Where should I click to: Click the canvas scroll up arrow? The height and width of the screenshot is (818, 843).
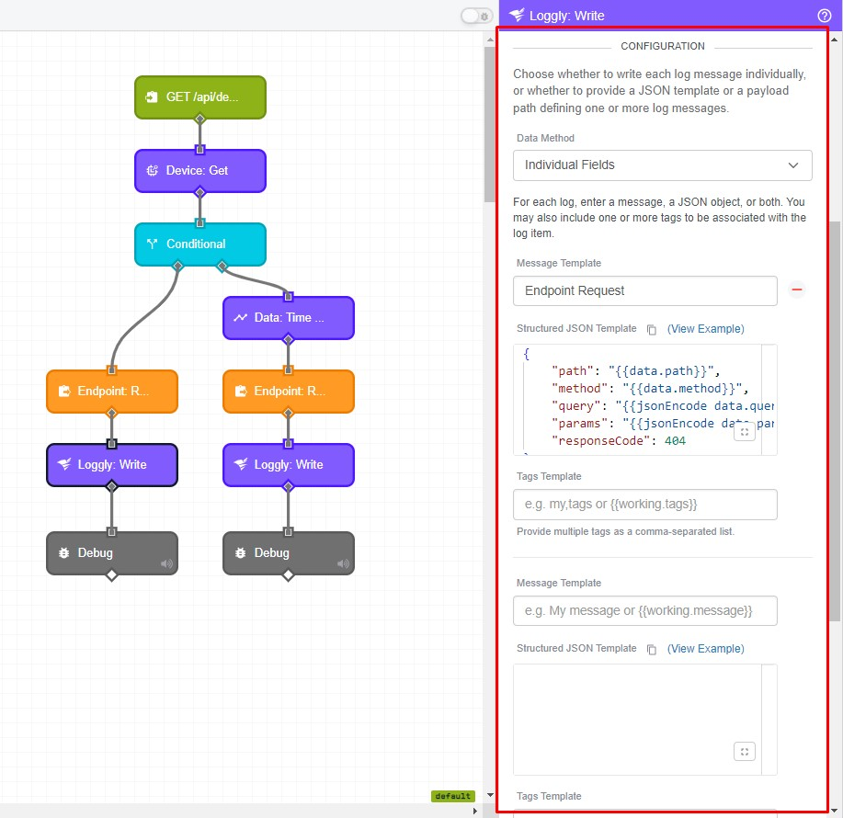pyautogui.click(x=490, y=40)
